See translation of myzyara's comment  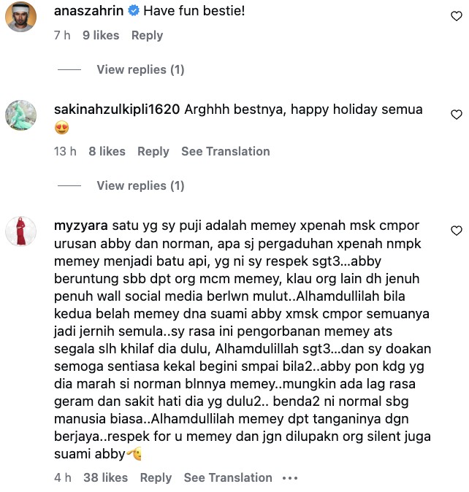[228, 478]
